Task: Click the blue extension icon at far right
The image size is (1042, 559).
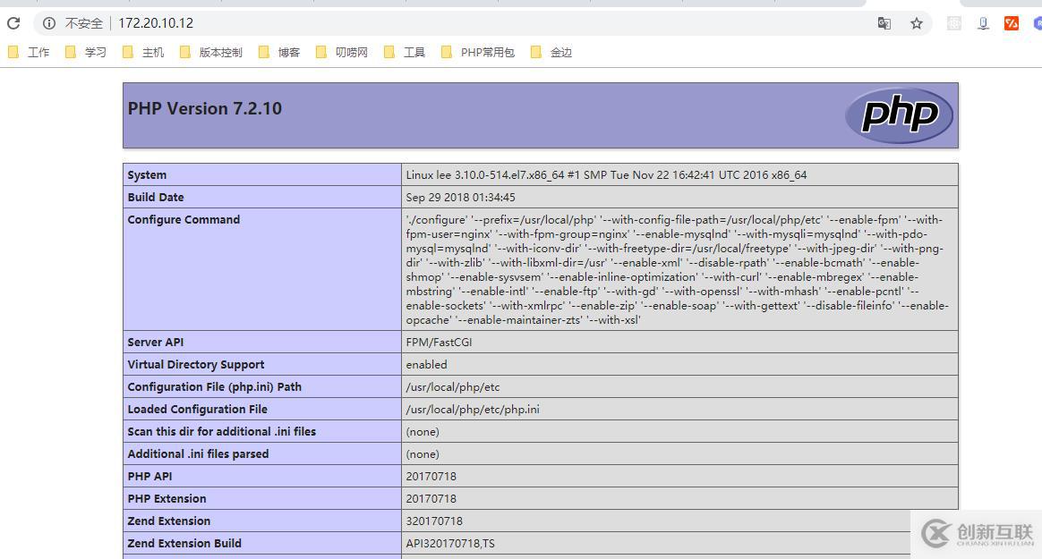Action: tap(1037, 23)
